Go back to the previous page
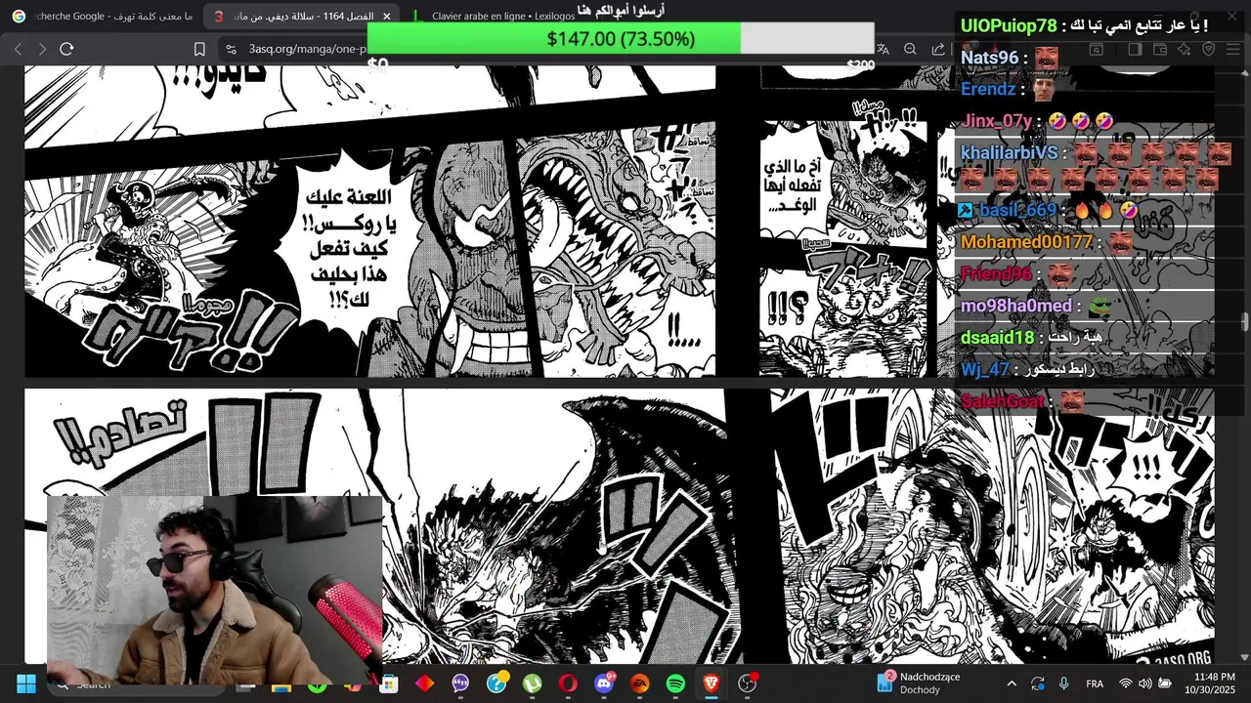 point(18,49)
